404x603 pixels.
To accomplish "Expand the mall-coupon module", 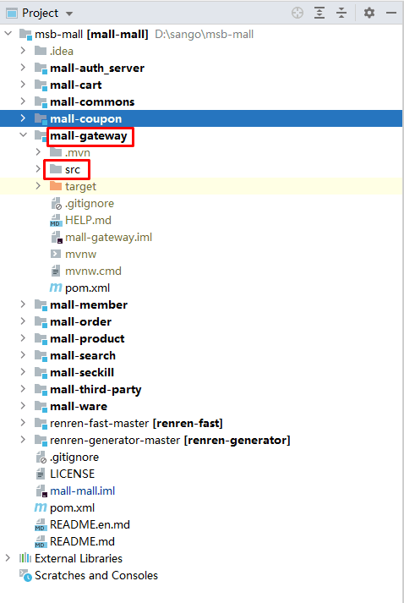I will (x=23, y=118).
